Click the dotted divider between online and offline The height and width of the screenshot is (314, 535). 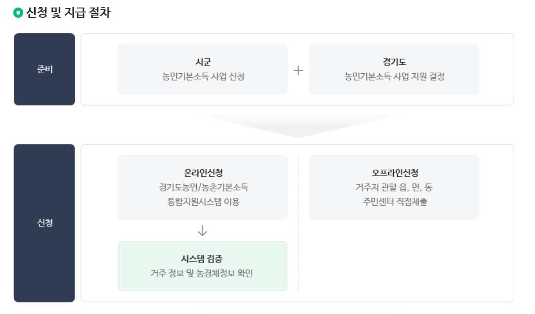(299, 223)
